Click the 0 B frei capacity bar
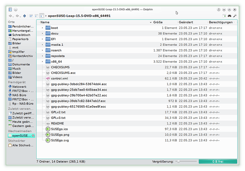This screenshot has height=171, width=245. (218, 161)
